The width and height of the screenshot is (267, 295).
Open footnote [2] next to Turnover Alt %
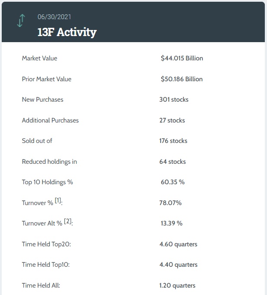(x=68, y=222)
